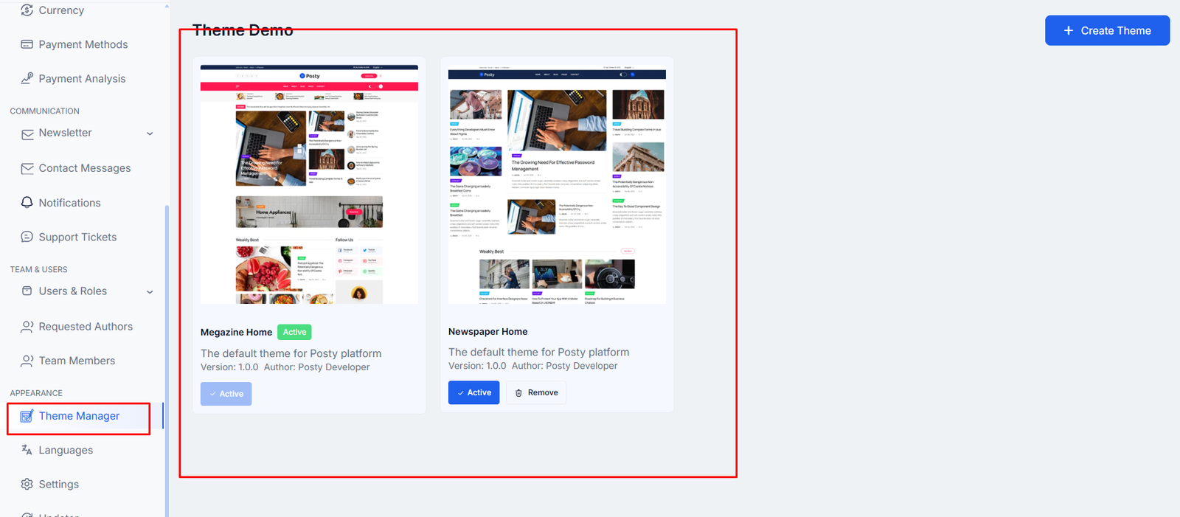Click the Newspaper Home title

(x=487, y=332)
